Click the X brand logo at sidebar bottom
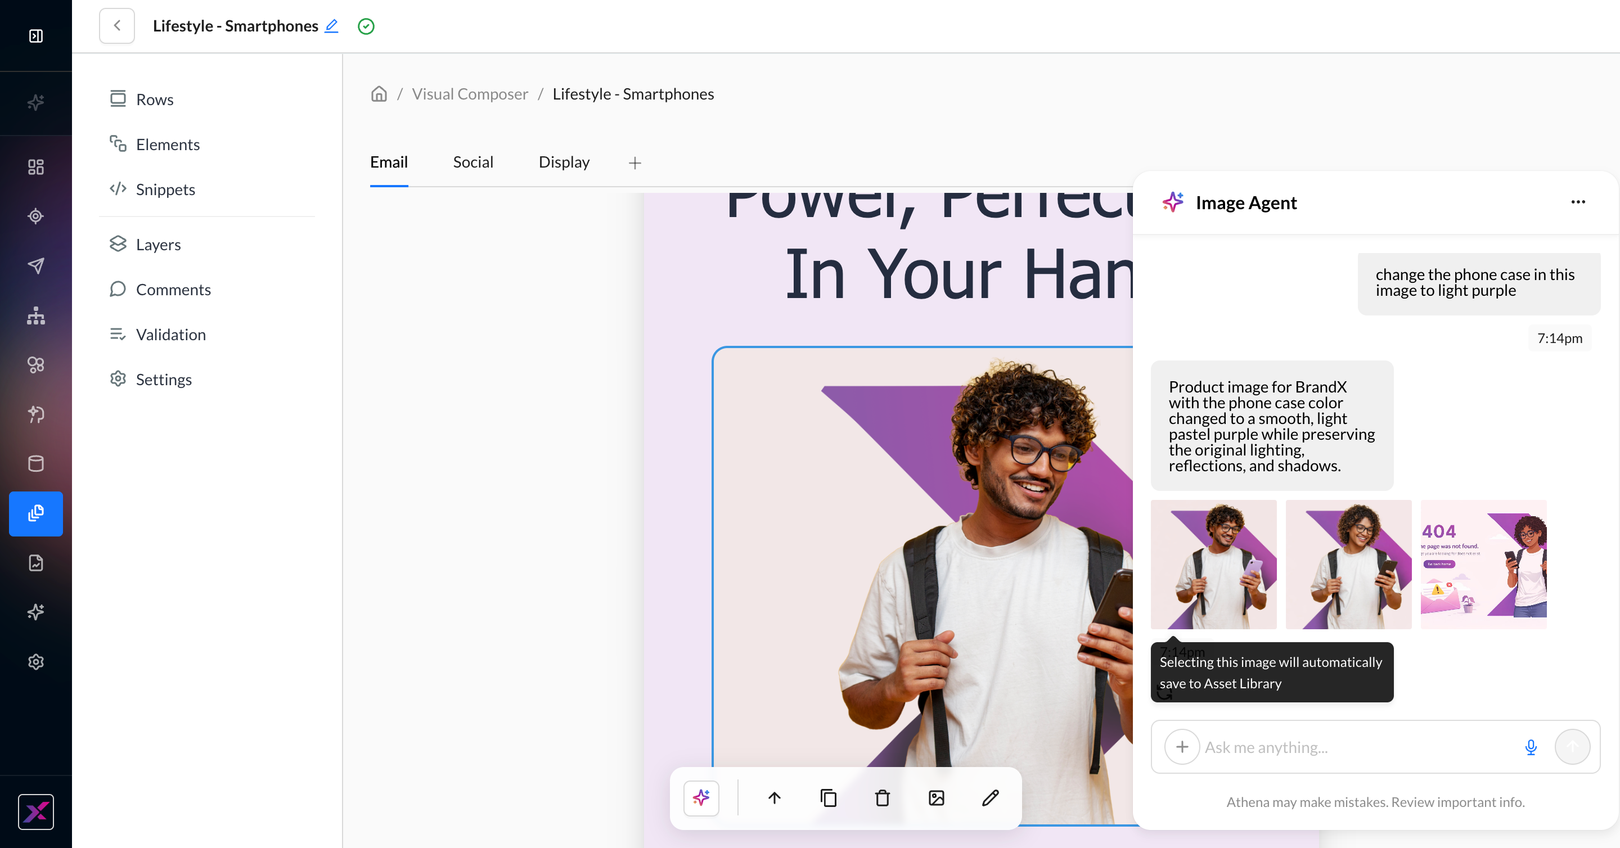 click(x=36, y=812)
